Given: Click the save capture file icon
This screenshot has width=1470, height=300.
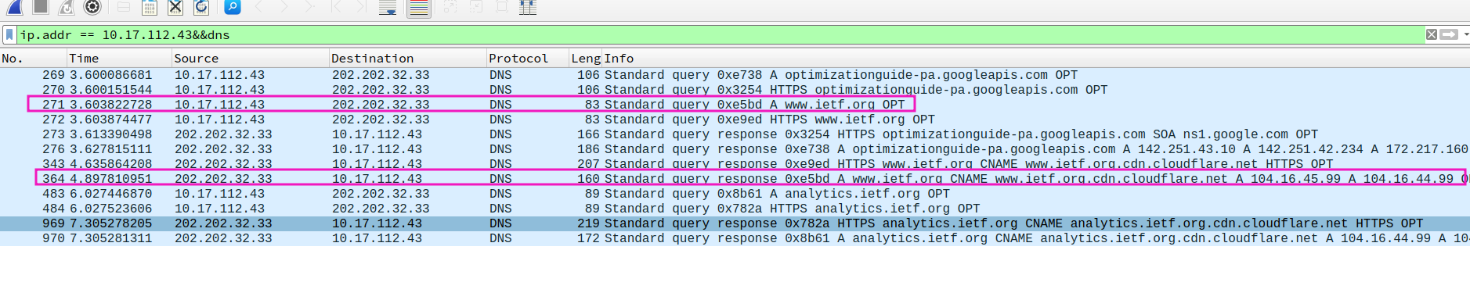Looking at the screenshot, I should tap(150, 8).
